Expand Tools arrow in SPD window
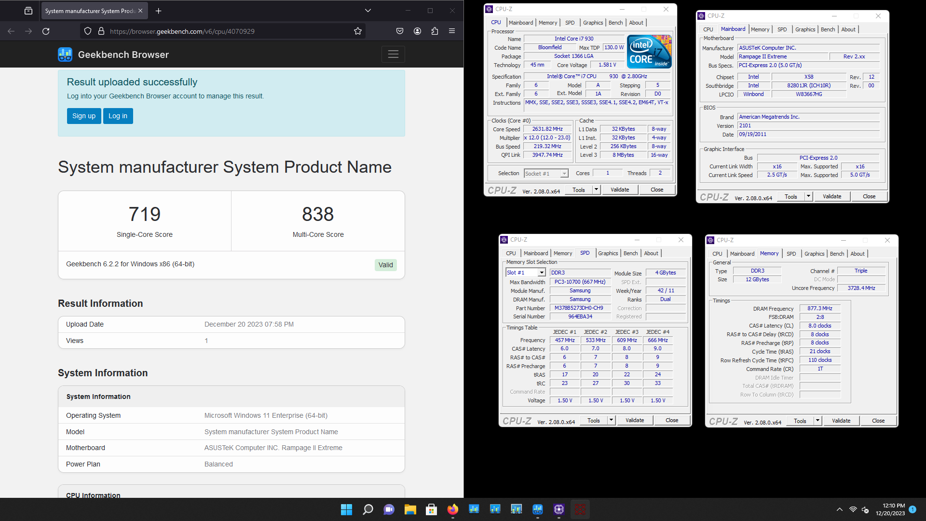926x521 pixels. tap(611, 421)
